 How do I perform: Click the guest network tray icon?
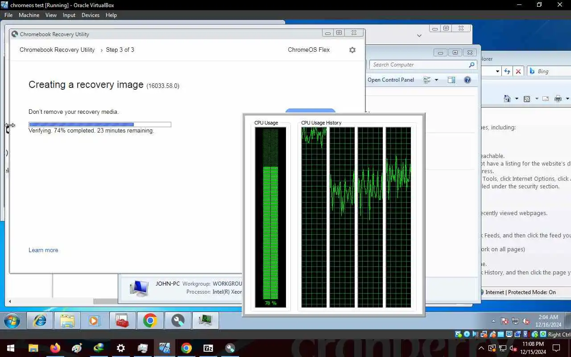515,321
